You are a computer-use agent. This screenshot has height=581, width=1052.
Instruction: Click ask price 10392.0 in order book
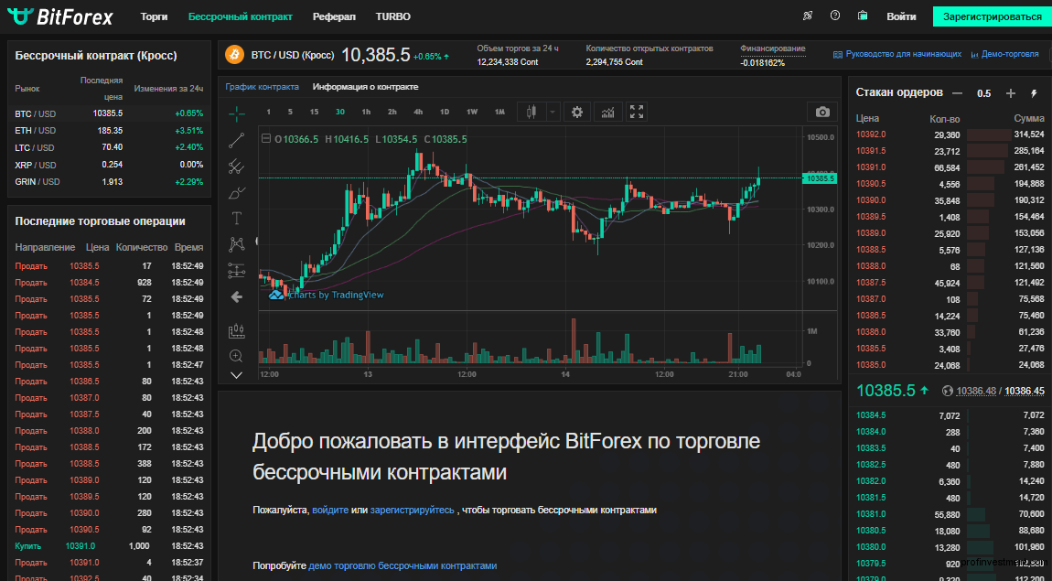pyautogui.click(x=872, y=134)
